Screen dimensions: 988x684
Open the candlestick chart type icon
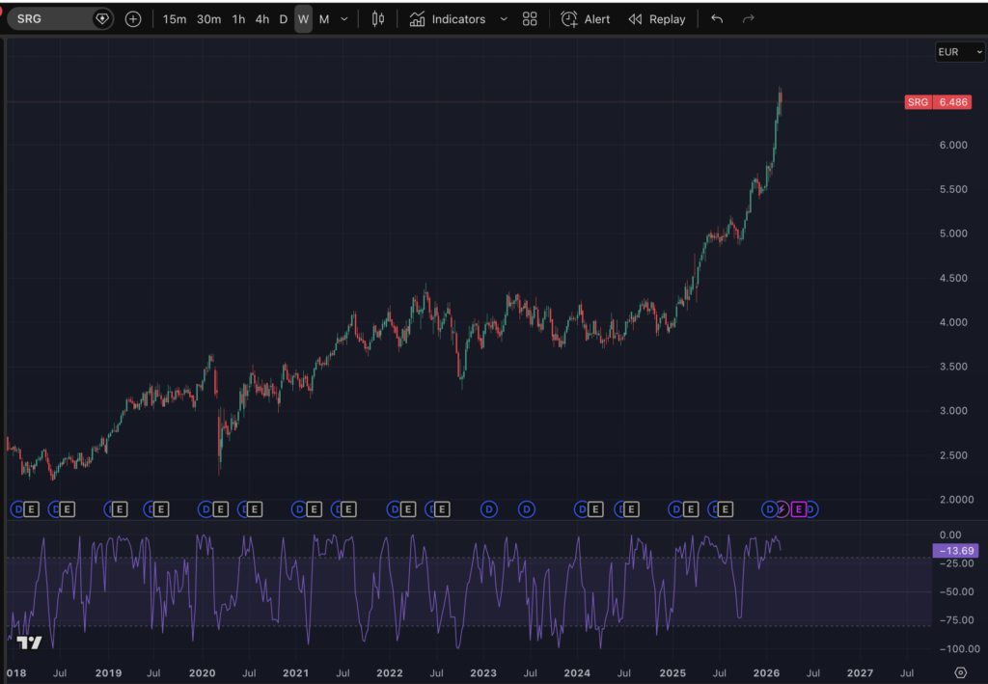[377, 19]
